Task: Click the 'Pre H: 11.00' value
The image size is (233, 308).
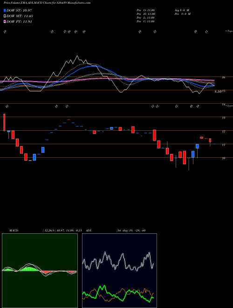Action: click(x=146, y=14)
